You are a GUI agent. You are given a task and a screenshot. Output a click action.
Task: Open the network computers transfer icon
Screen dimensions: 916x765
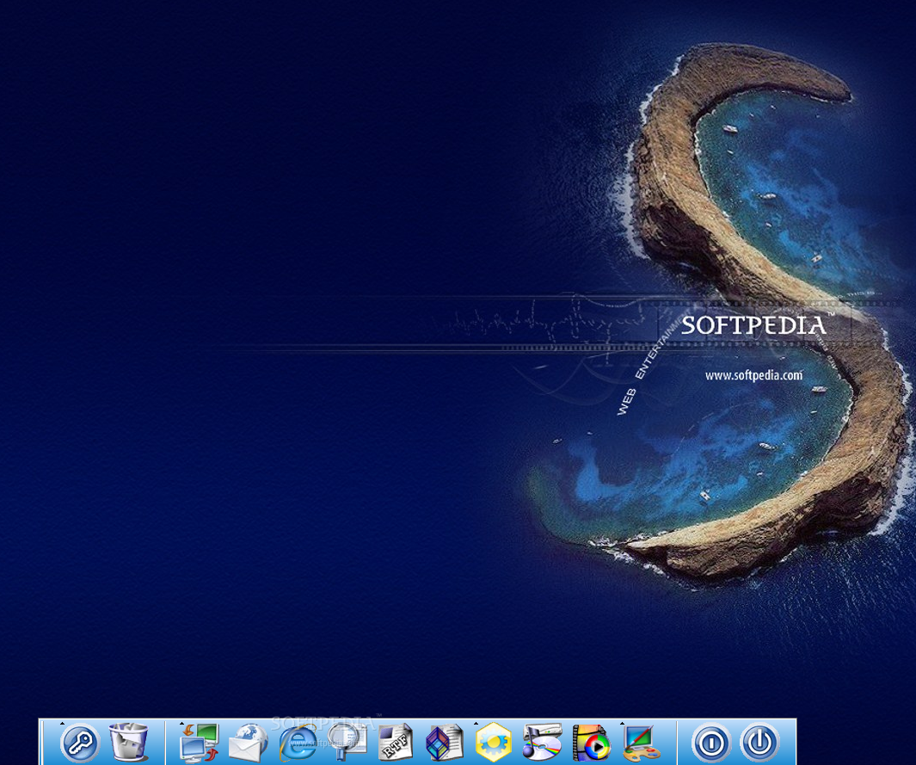pos(200,743)
